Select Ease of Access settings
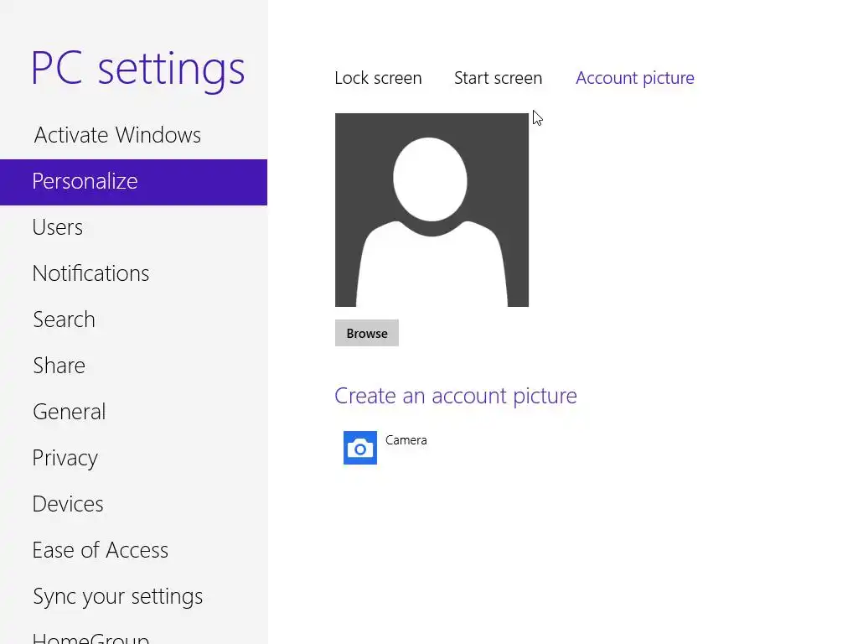858x644 pixels. 101,550
